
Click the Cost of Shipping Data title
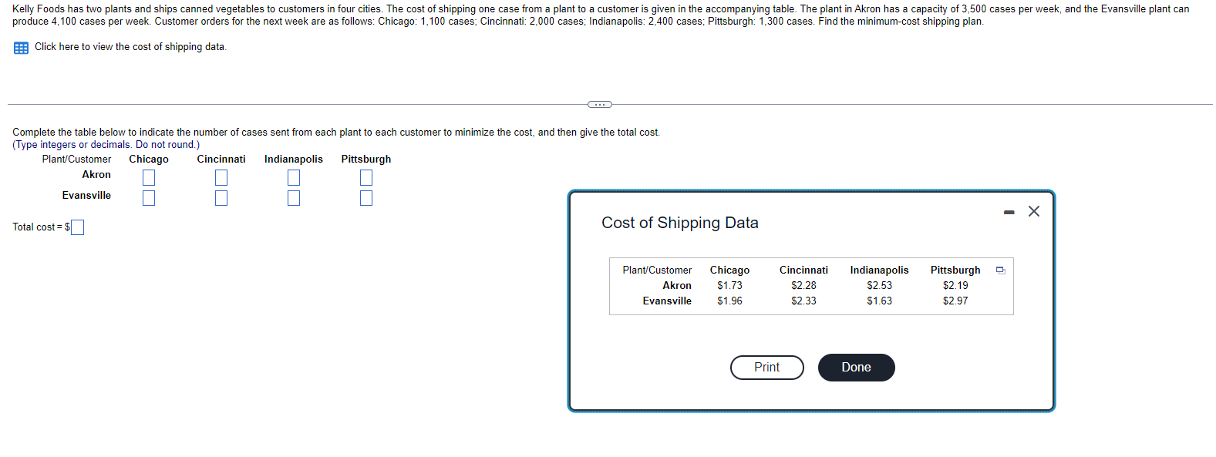679,223
